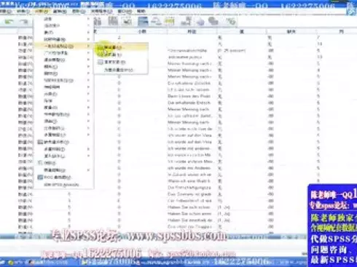Click the Value Labels toolbar icon

(186, 22)
